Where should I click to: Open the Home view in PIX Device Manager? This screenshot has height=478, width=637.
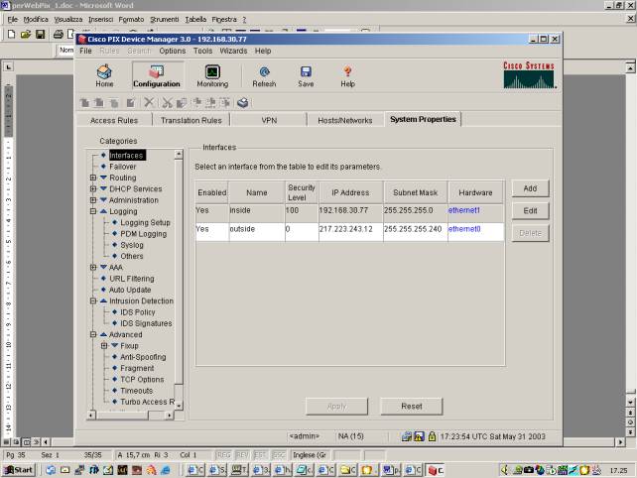[x=104, y=76]
